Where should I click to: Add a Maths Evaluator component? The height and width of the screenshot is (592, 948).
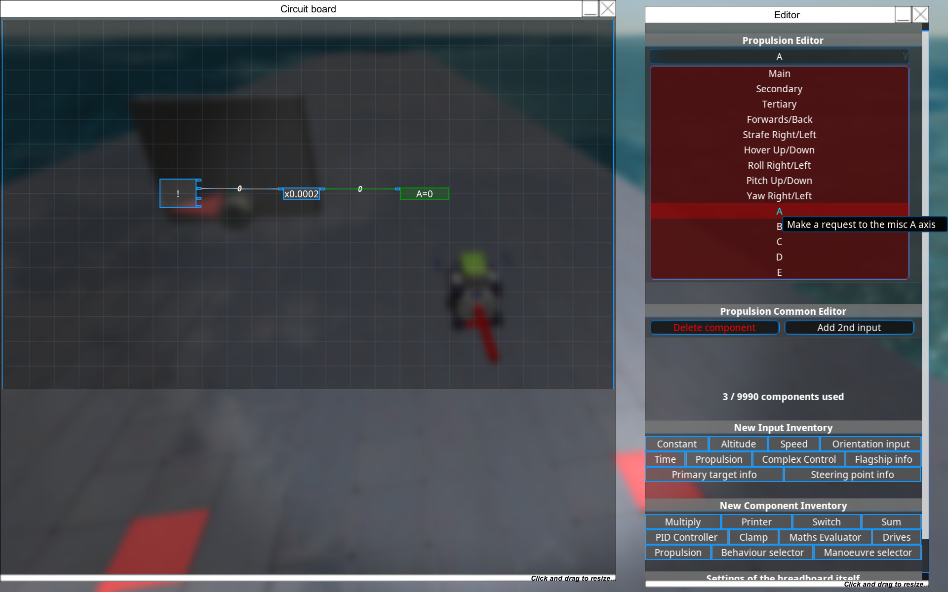825,537
